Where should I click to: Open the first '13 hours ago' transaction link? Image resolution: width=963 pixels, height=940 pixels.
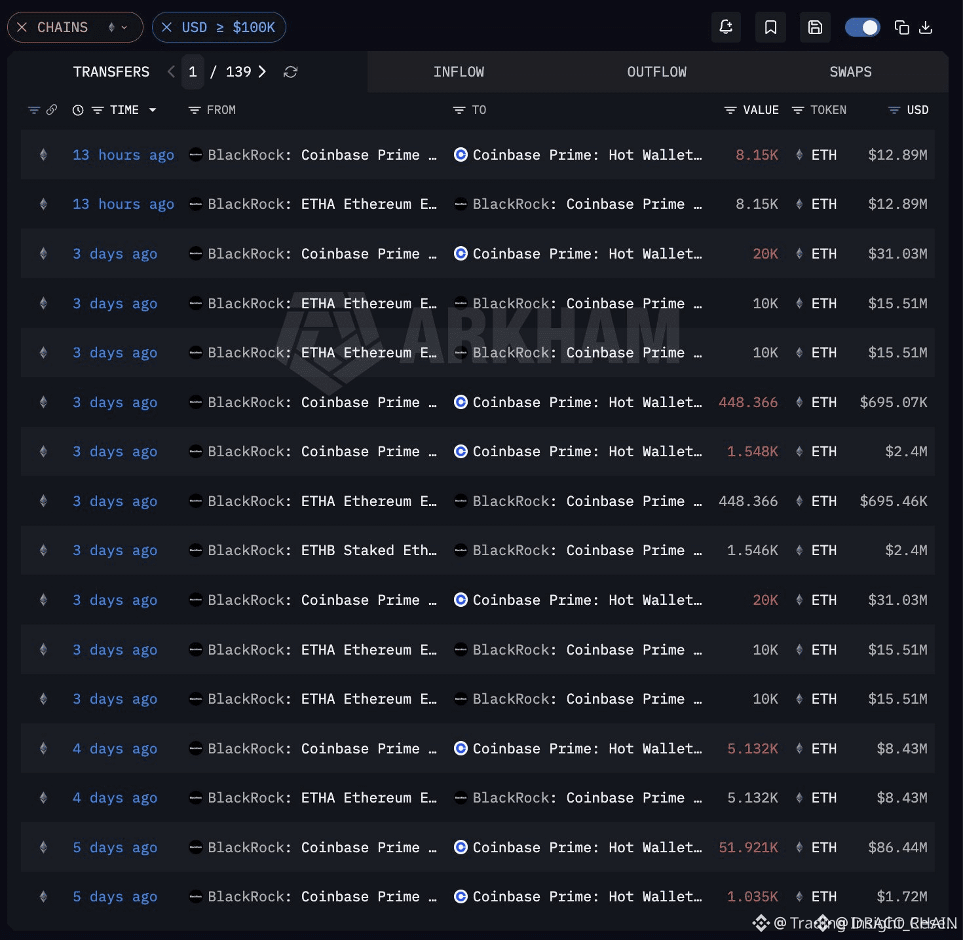123,155
